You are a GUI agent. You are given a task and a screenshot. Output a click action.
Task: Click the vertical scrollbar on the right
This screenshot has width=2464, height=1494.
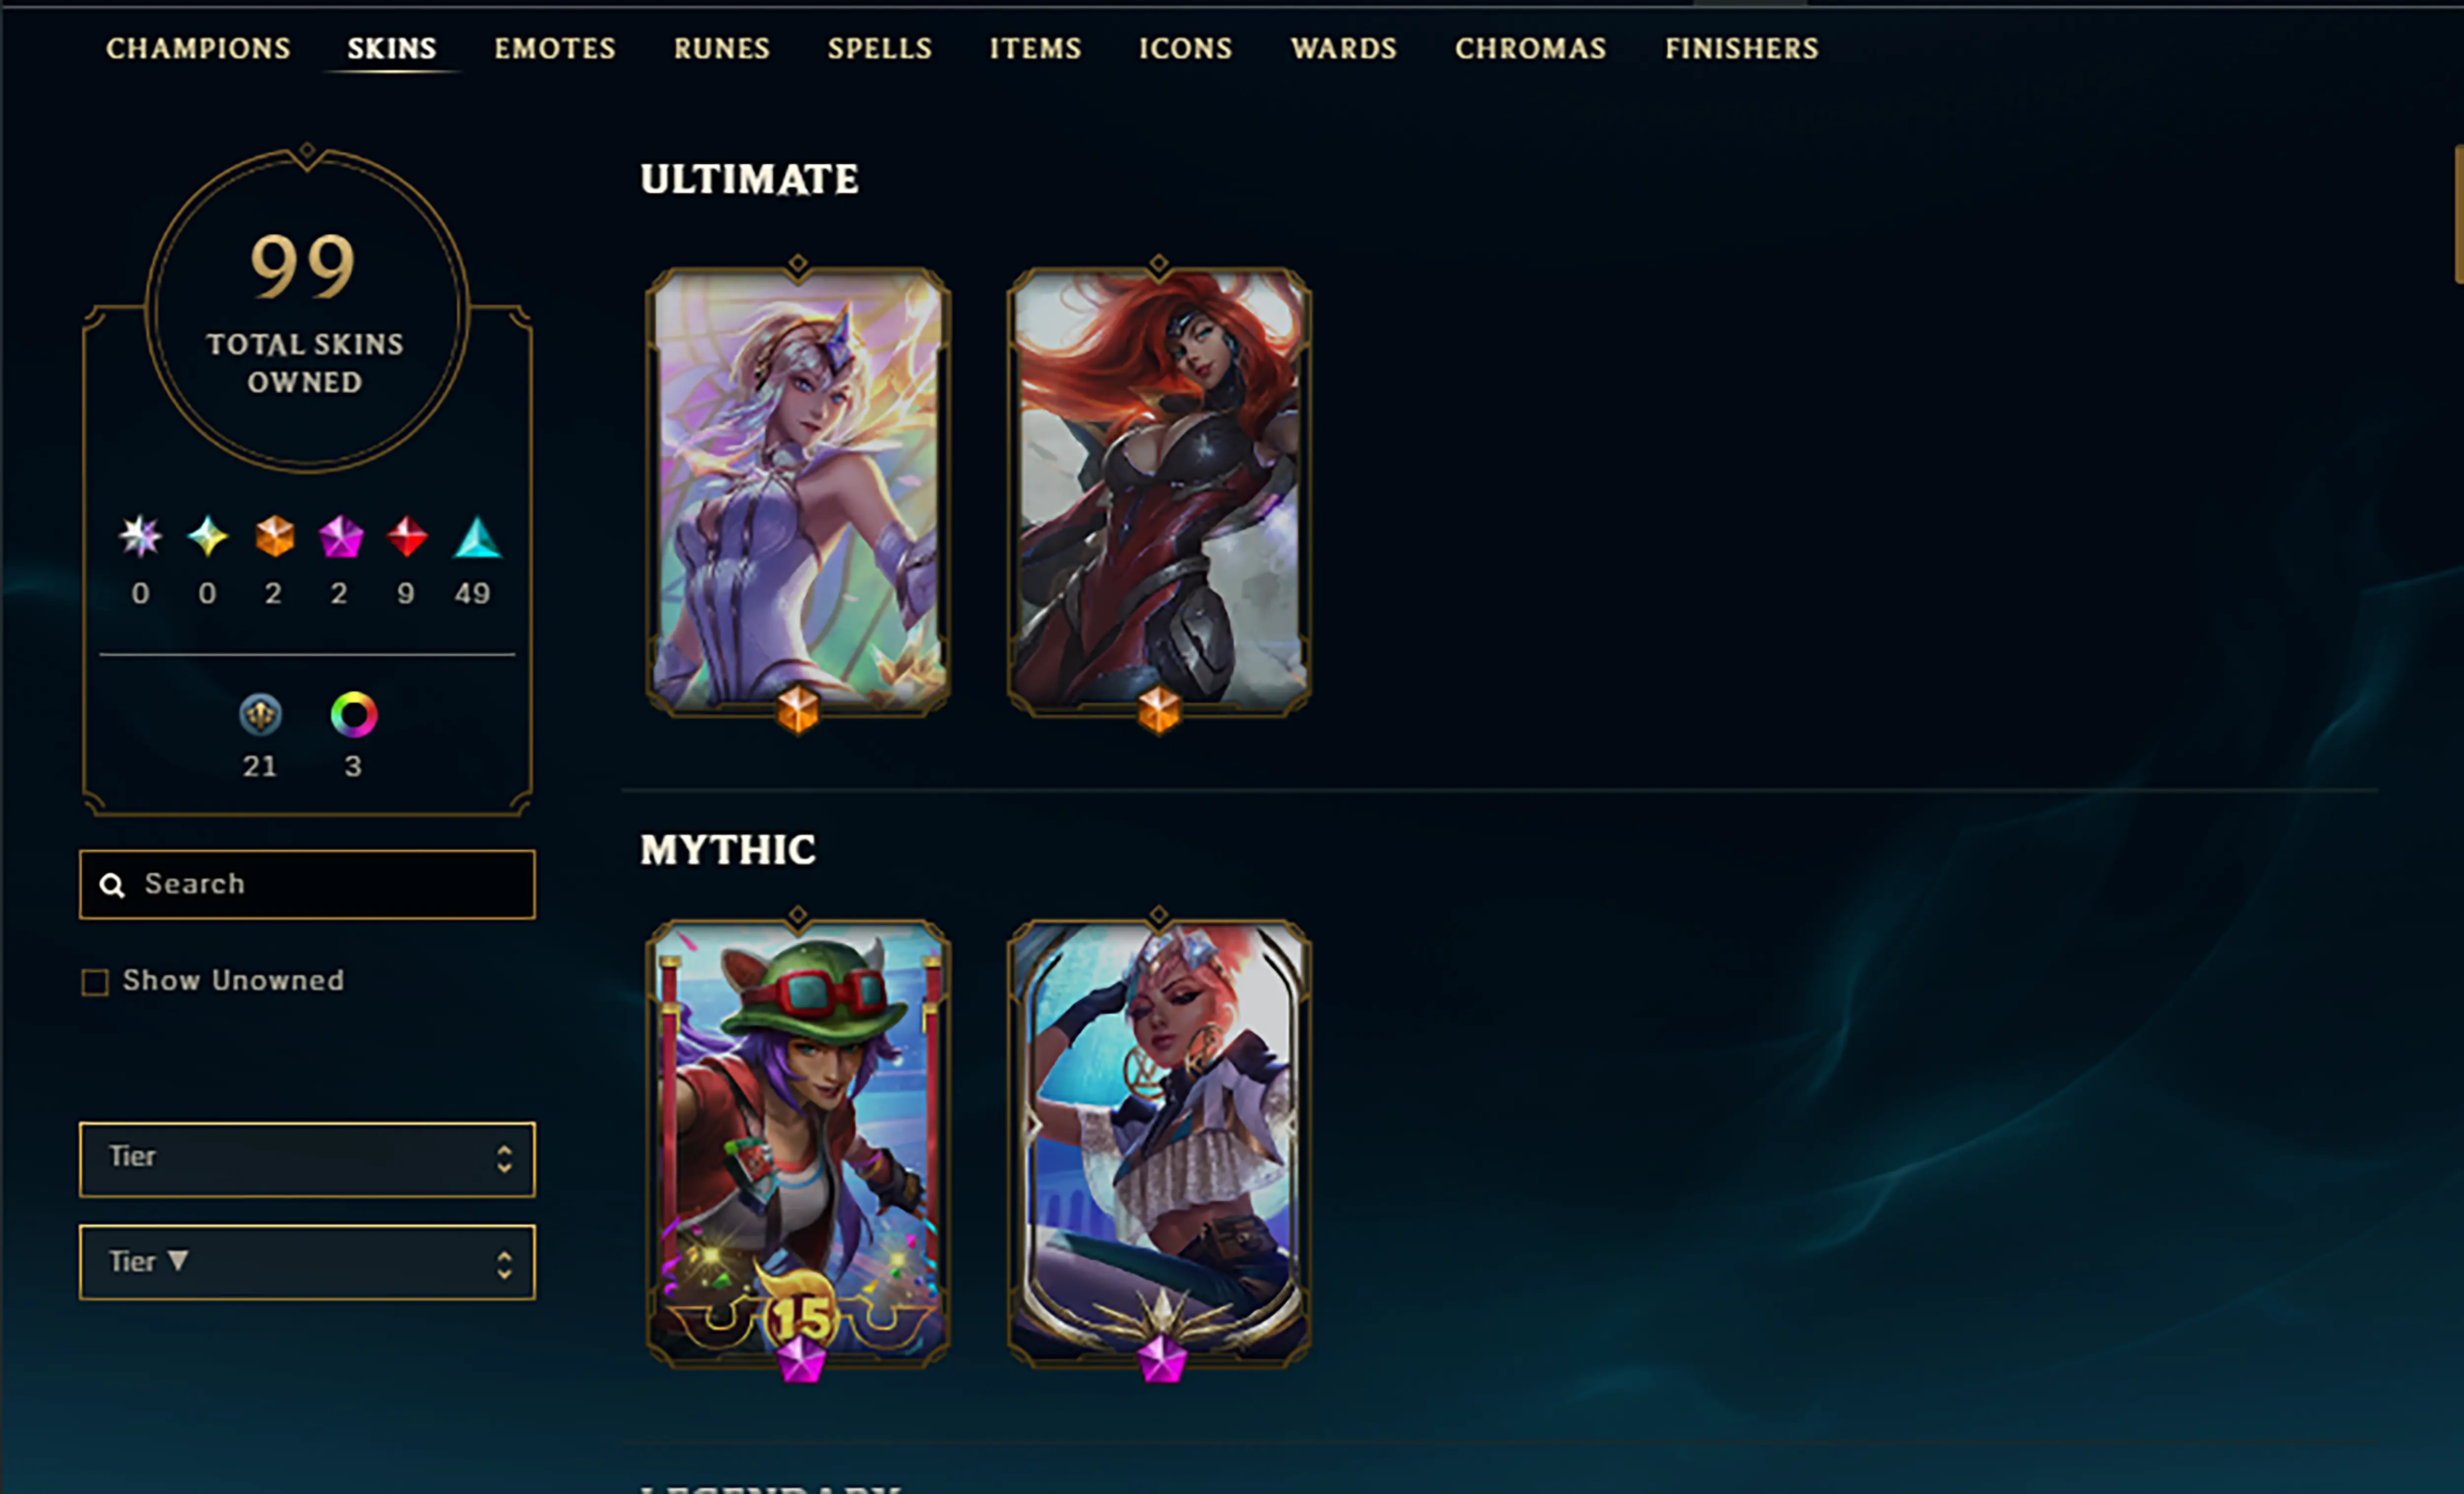click(x=2458, y=214)
